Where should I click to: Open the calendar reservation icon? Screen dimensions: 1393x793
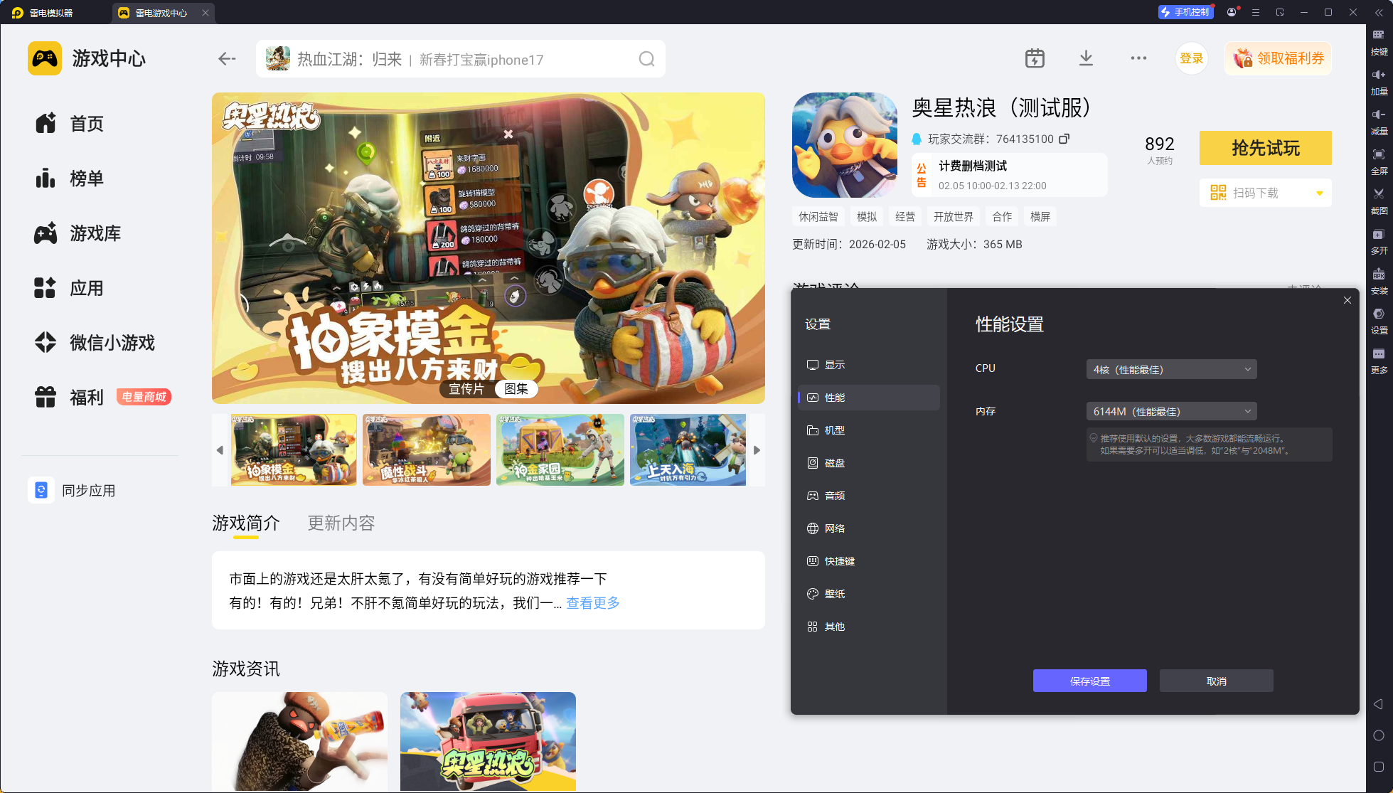tap(1035, 58)
